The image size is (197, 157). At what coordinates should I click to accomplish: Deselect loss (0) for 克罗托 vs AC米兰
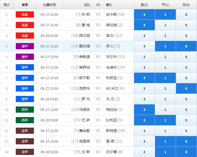[186, 89]
